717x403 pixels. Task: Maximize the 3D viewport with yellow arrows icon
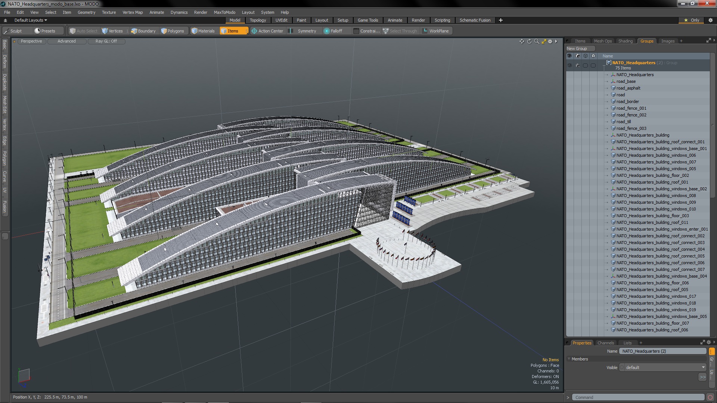(544, 41)
